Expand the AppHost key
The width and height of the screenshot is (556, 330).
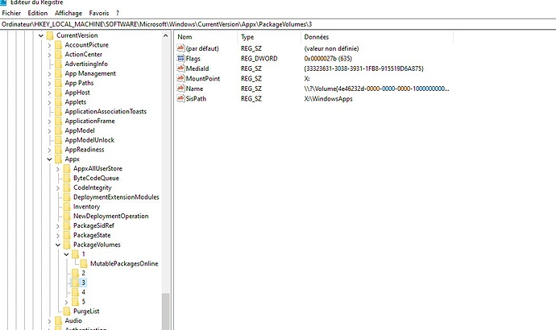(49, 93)
